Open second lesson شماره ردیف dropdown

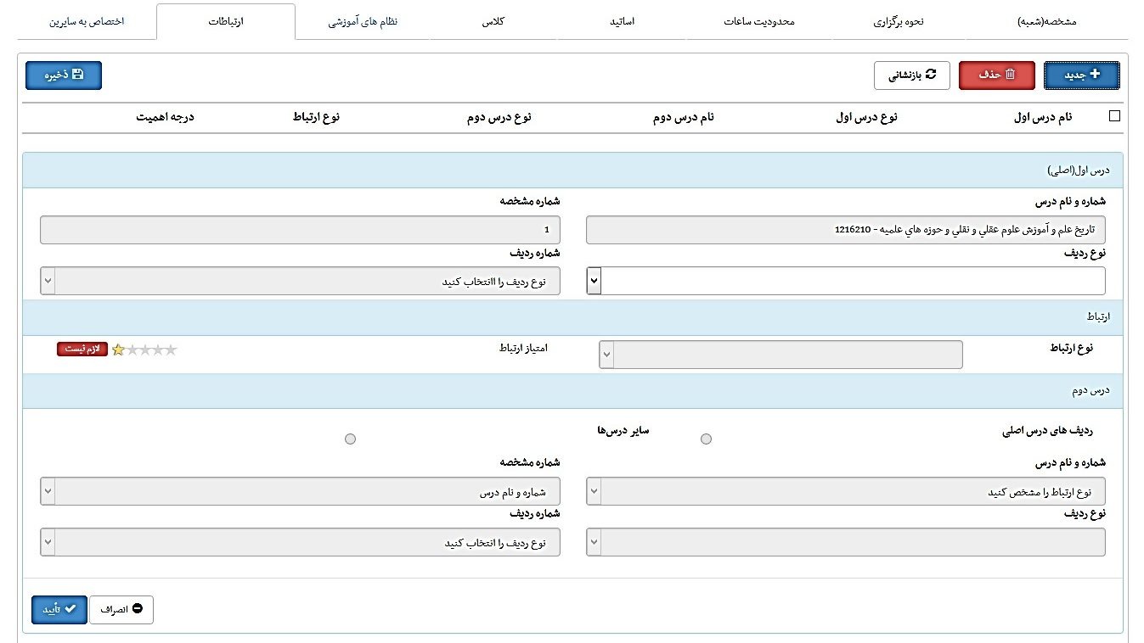pyautogui.click(x=300, y=542)
